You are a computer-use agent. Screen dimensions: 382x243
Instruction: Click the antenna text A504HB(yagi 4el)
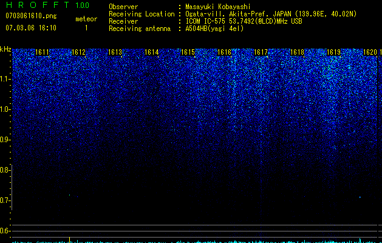214,29
